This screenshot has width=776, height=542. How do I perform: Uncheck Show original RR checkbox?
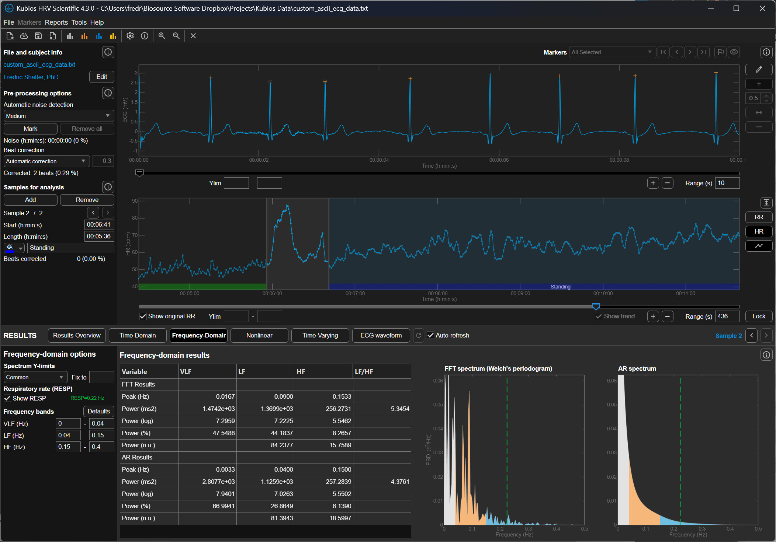143,317
